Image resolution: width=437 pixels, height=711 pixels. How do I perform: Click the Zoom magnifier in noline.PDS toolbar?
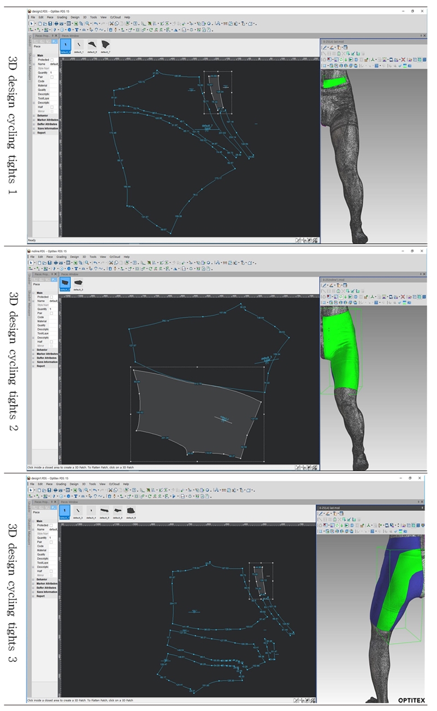[x=87, y=263]
